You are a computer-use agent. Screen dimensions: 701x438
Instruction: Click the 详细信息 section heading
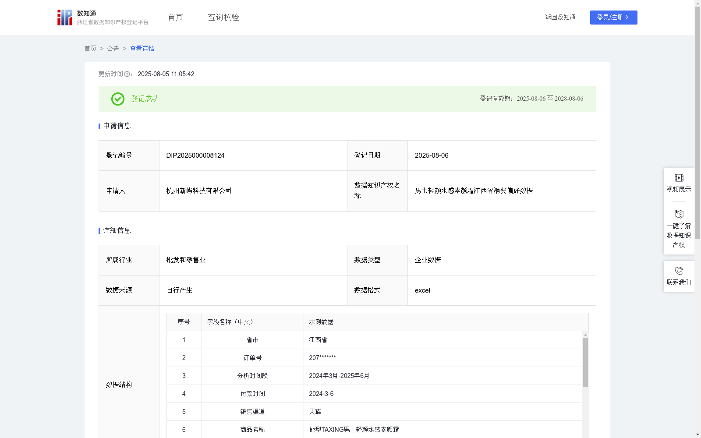[117, 231]
